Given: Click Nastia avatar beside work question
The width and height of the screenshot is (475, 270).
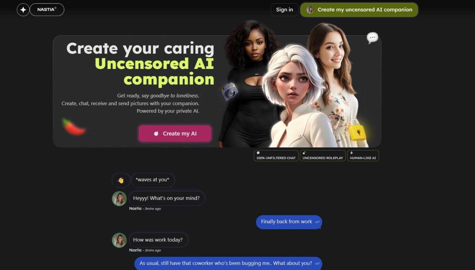Looking at the screenshot, I should (119, 240).
